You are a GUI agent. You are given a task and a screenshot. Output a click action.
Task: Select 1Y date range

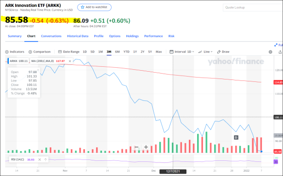coord(135,52)
